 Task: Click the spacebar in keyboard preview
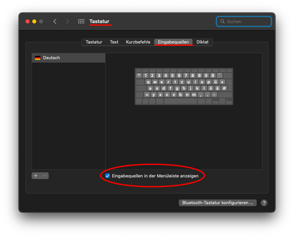pyautogui.click(x=180, y=101)
